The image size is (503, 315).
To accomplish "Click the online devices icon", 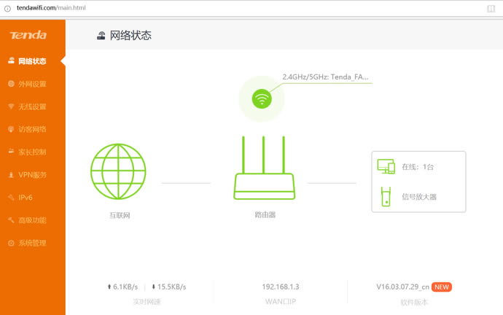I will point(386,166).
